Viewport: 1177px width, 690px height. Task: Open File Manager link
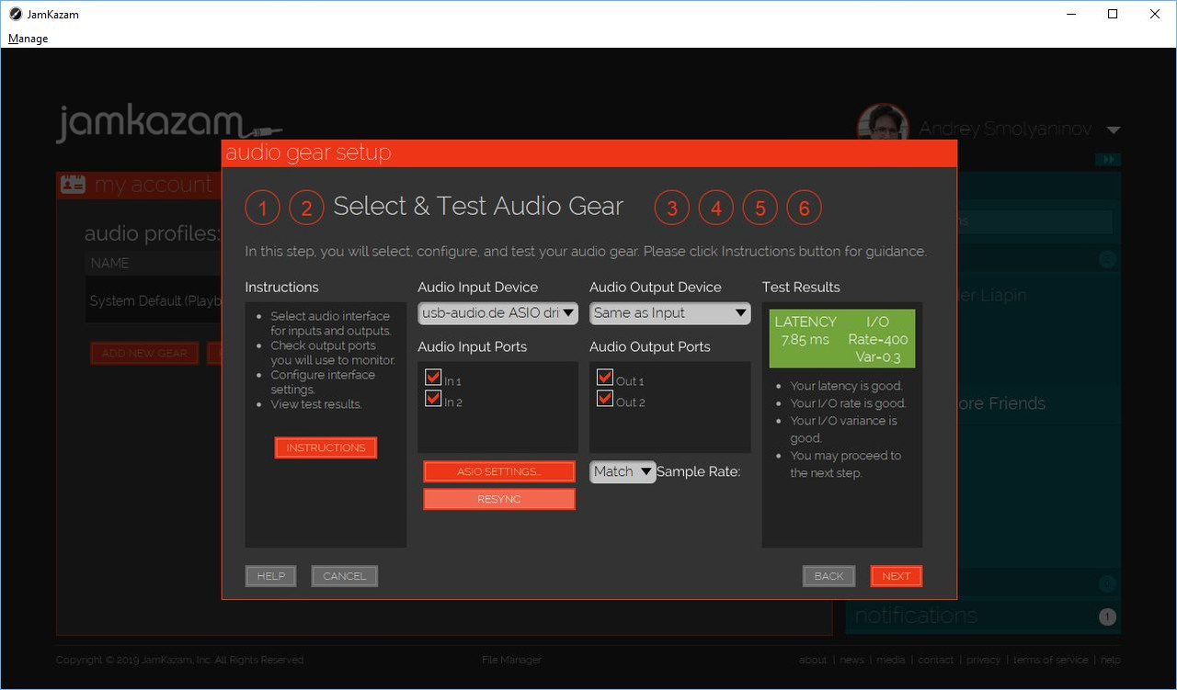tap(511, 660)
